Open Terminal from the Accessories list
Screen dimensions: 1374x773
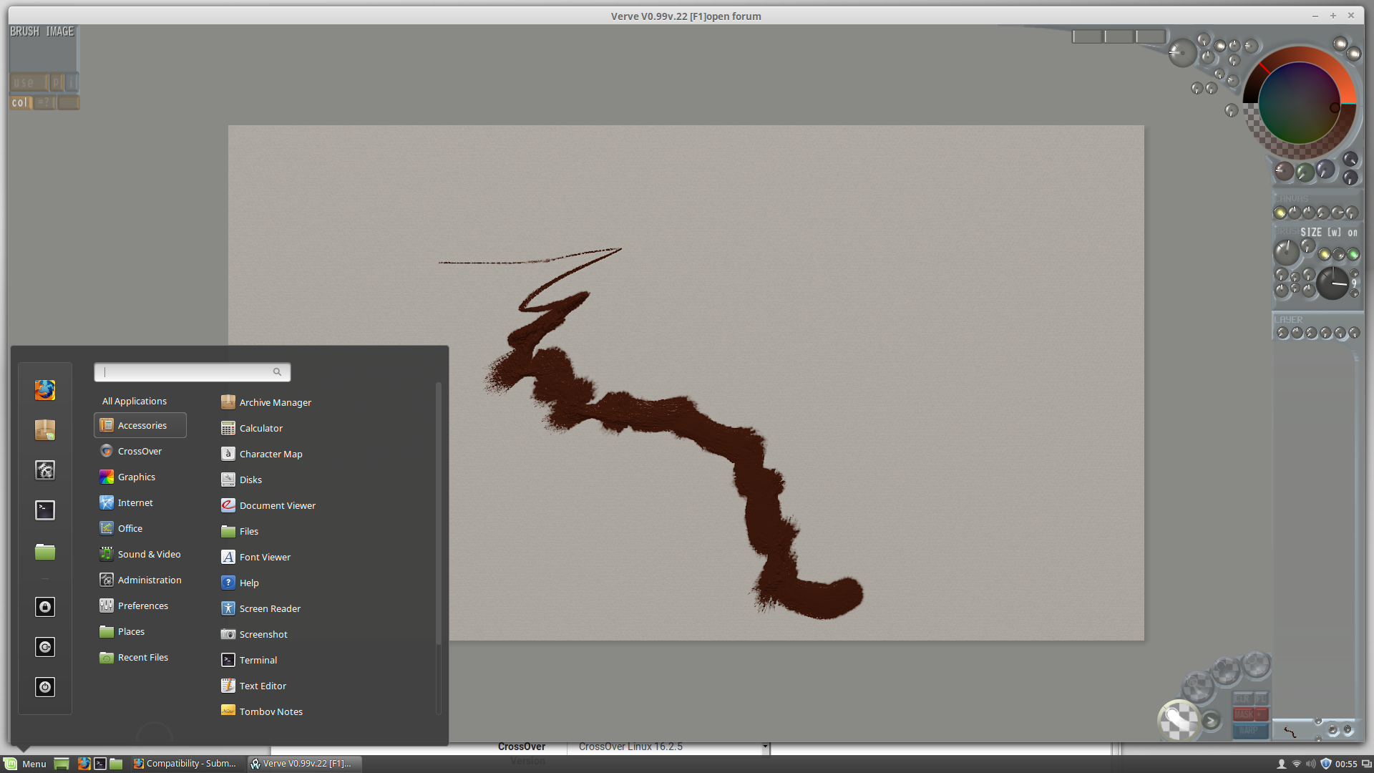click(x=258, y=659)
